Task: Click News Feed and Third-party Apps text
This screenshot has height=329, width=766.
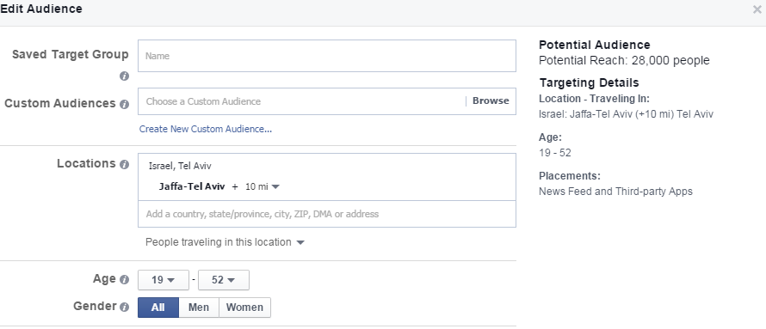Action: pos(615,192)
